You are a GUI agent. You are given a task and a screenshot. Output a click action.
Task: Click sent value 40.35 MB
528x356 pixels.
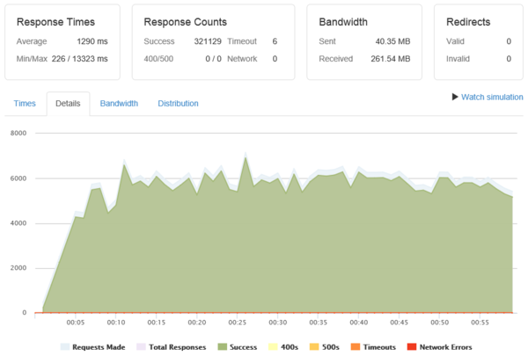coord(393,41)
